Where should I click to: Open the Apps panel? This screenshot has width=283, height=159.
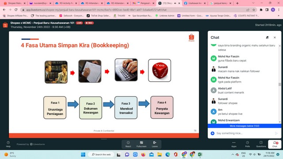234,144
